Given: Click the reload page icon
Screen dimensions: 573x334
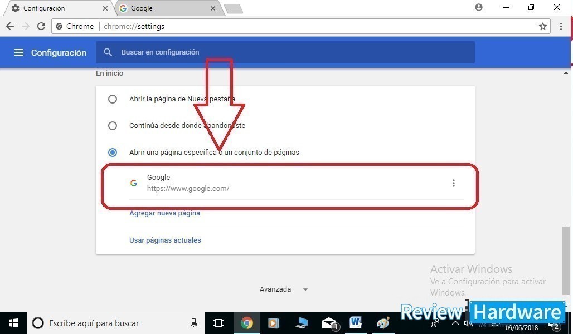Looking at the screenshot, I should (x=41, y=26).
